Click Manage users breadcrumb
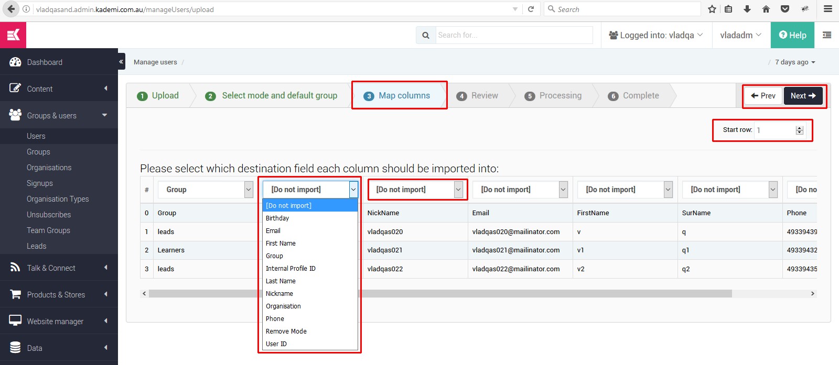839x365 pixels. point(155,62)
